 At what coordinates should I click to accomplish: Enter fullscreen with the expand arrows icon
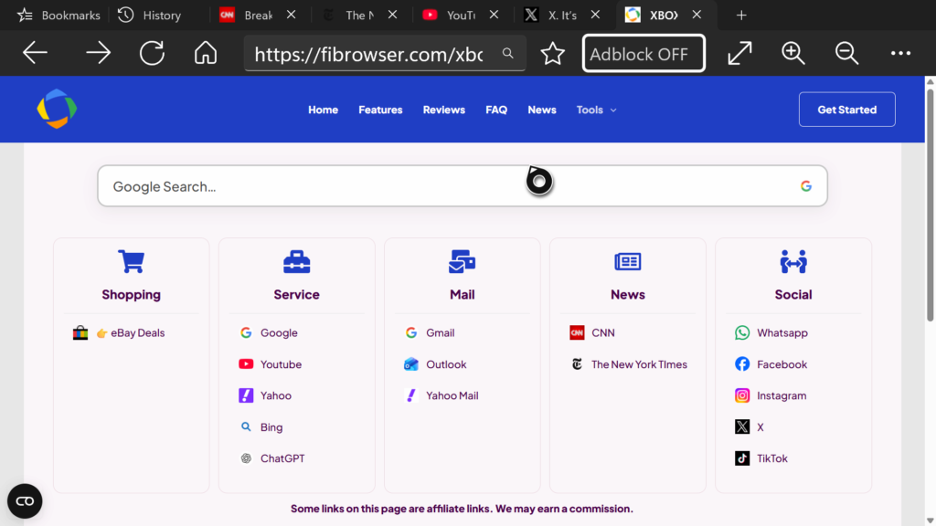click(x=739, y=53)
